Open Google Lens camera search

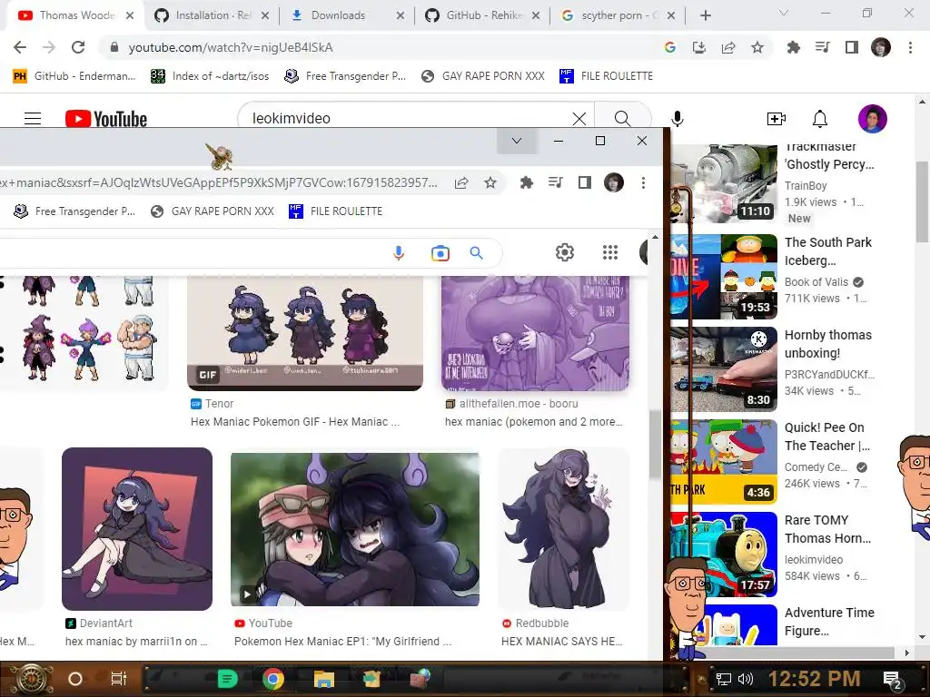[x=440, y=253]
